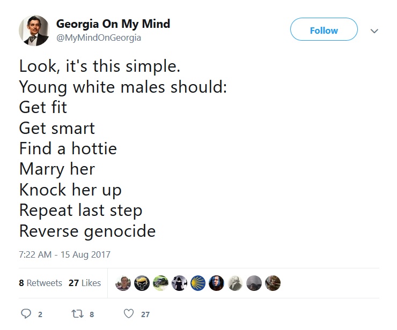Open the yellow shell on blue avatar
The width and height of the screenshot is (397, 330).
tap(198, 283)
